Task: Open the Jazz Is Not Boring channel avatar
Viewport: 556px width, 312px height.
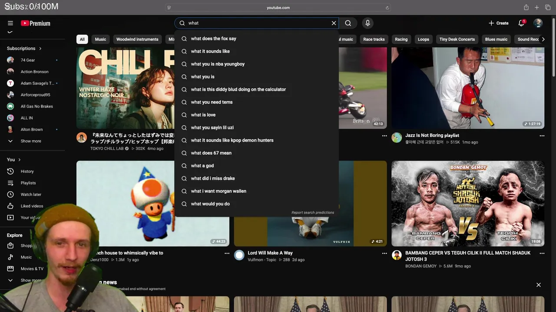Action: coord(397,138)
